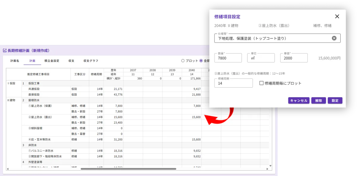Click the 単位 input field
The width and height of the screenshot is (357, 176).
click(261, 58)
